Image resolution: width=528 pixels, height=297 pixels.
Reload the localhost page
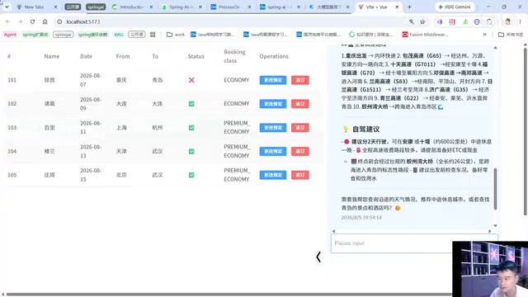pyautogui.click(x=32, y=21)
